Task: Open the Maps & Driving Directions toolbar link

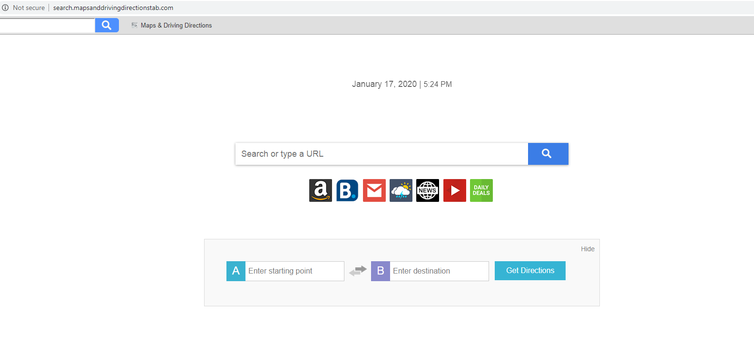Action: pyautogui.click(x=176, y=26)
